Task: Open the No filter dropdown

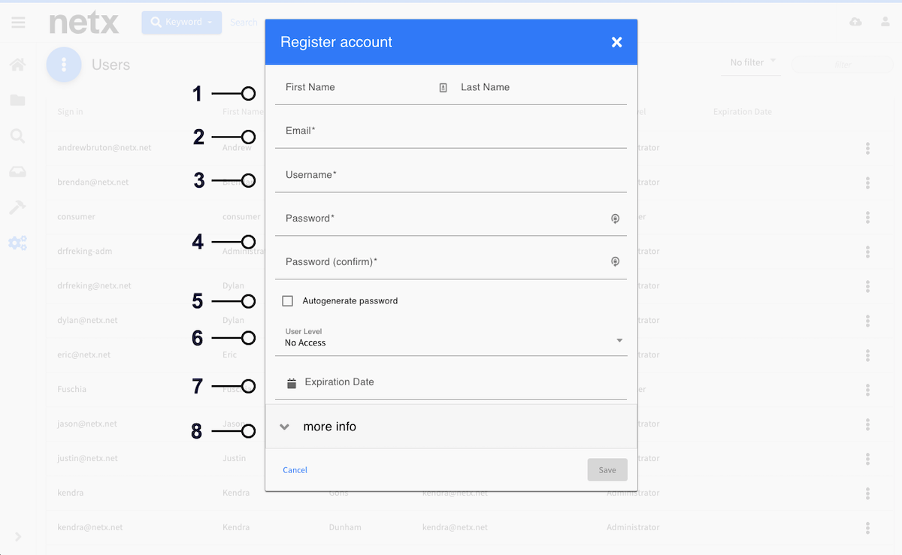Action: click(754, 63)
